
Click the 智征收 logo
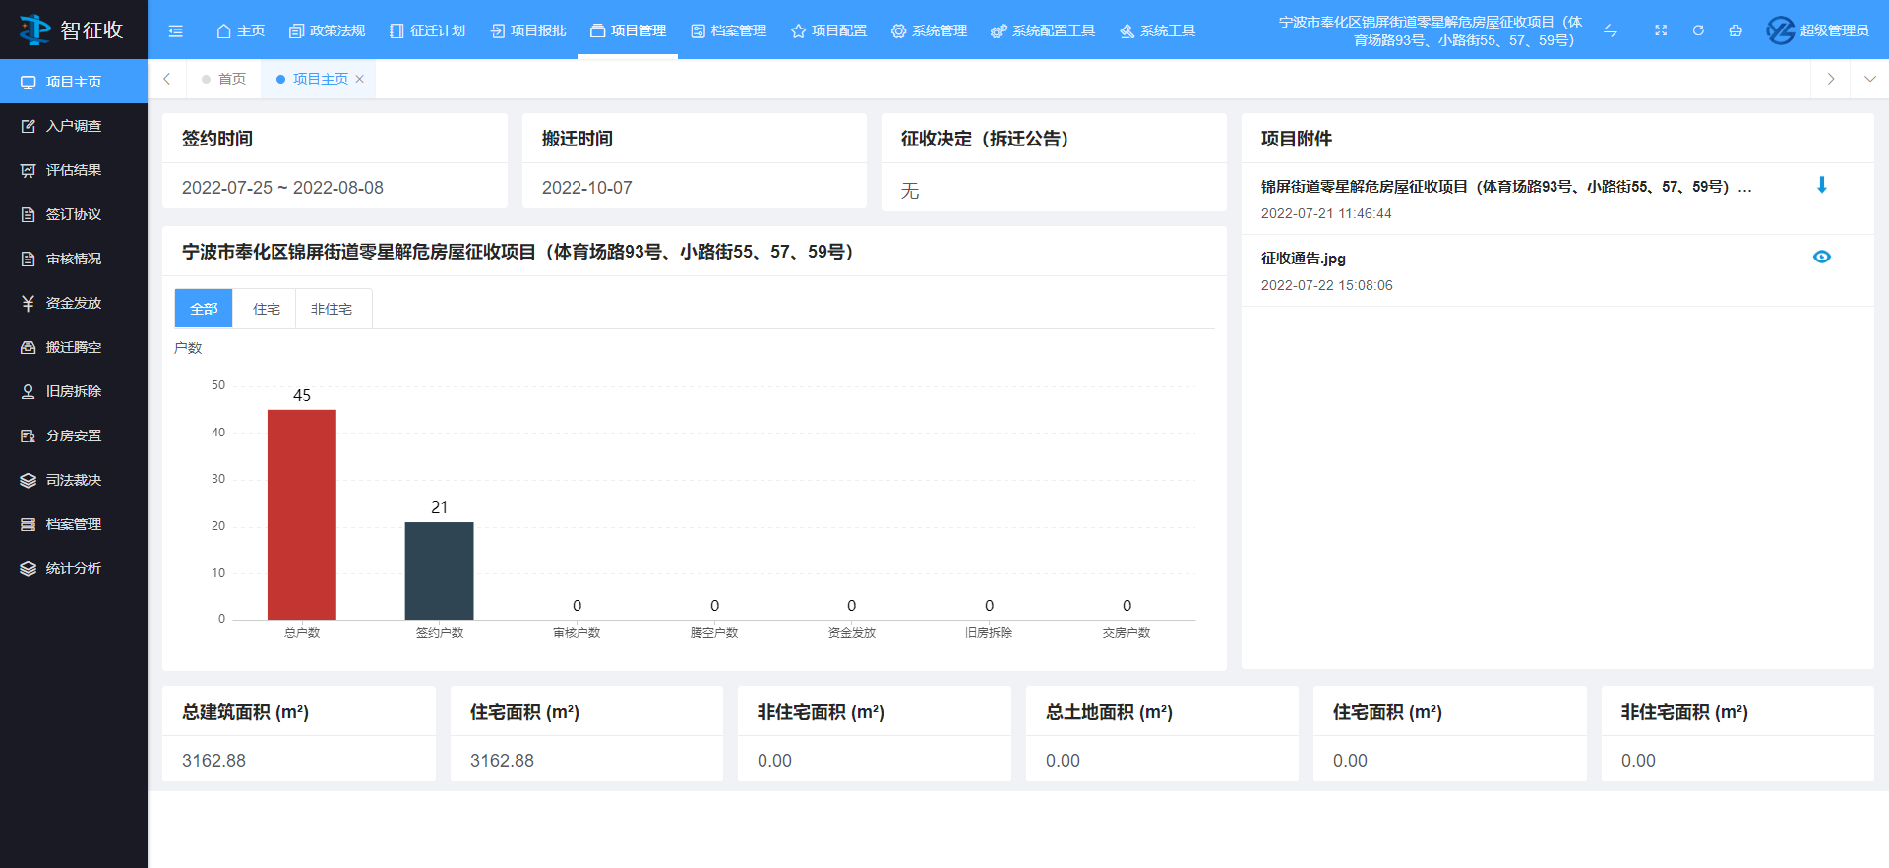click(x=73, y=29)
